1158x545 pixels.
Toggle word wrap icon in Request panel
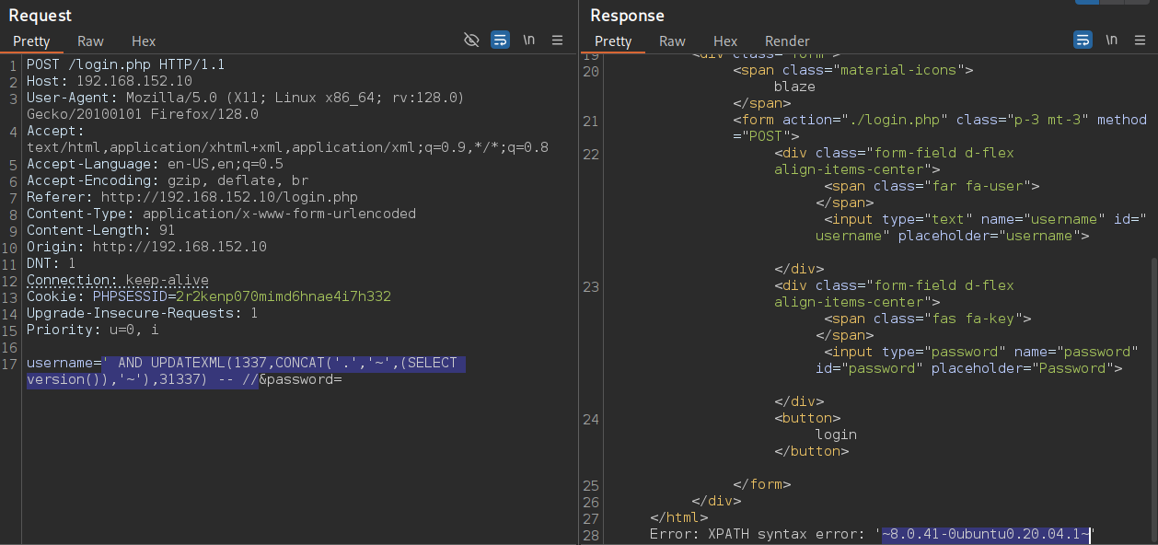[x=500, y=40]
